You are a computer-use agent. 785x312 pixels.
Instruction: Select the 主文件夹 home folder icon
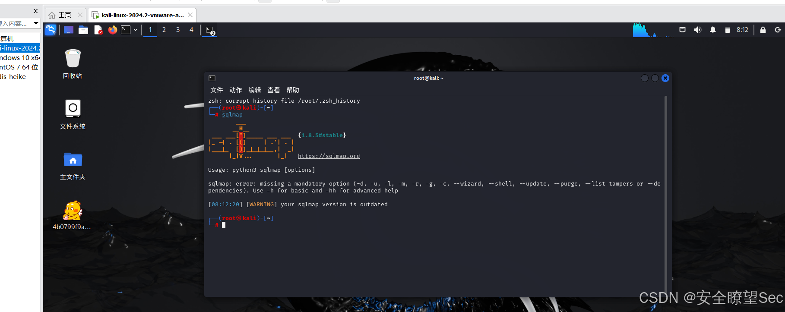pyautogui.click(x=73, y=165)
